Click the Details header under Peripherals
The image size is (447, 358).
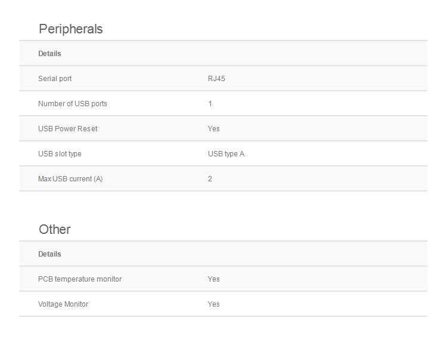[x=49, y=54]
